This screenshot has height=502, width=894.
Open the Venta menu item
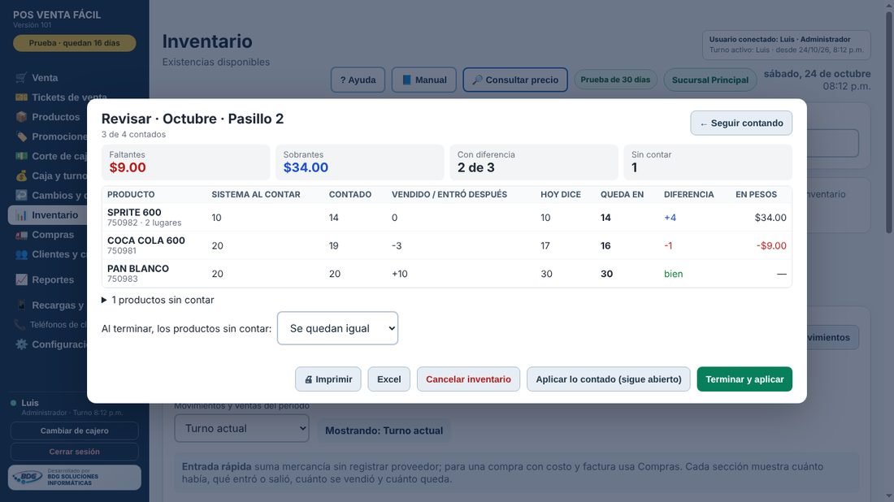75,77
